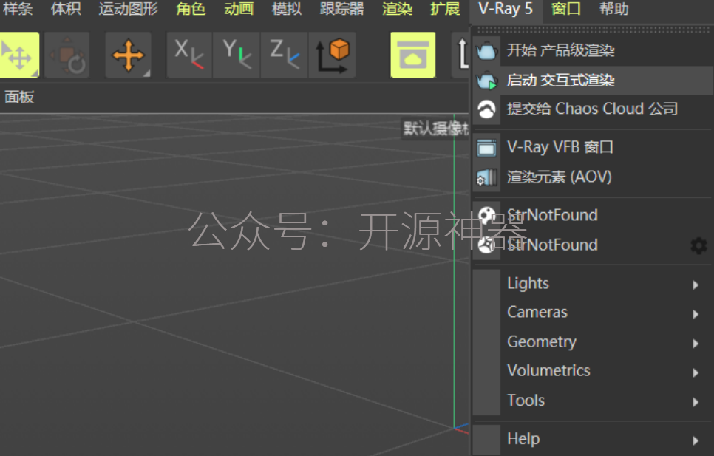Viewport: 714px width, 456px height.
Task: Toggle the X axis lock
Action: point(189,55)
